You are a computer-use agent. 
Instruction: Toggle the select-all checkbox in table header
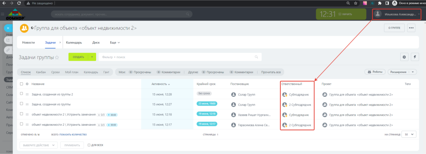pyautogui.click(x=22, y=84)
